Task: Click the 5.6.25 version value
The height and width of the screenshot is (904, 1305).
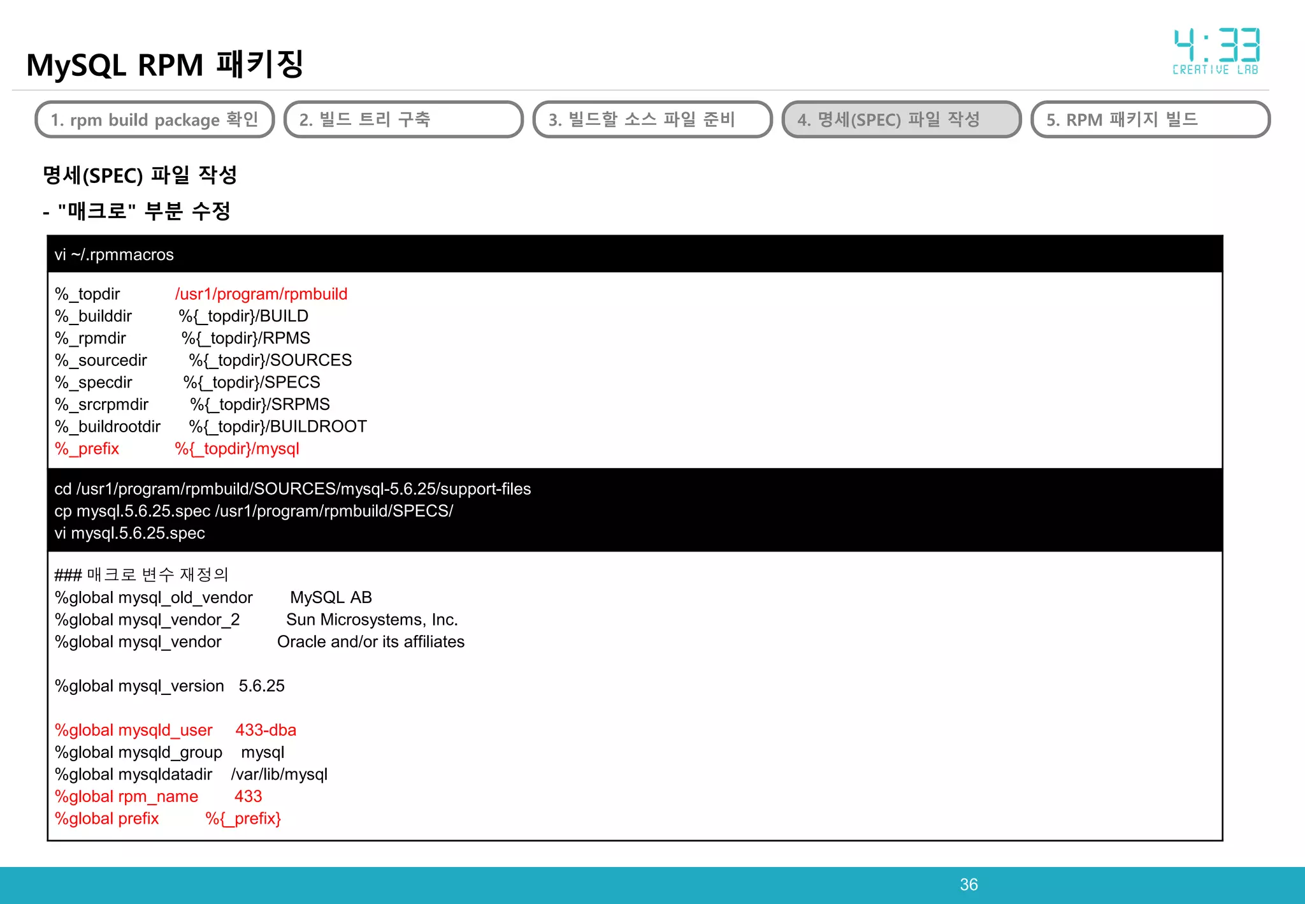Action: 261,686
